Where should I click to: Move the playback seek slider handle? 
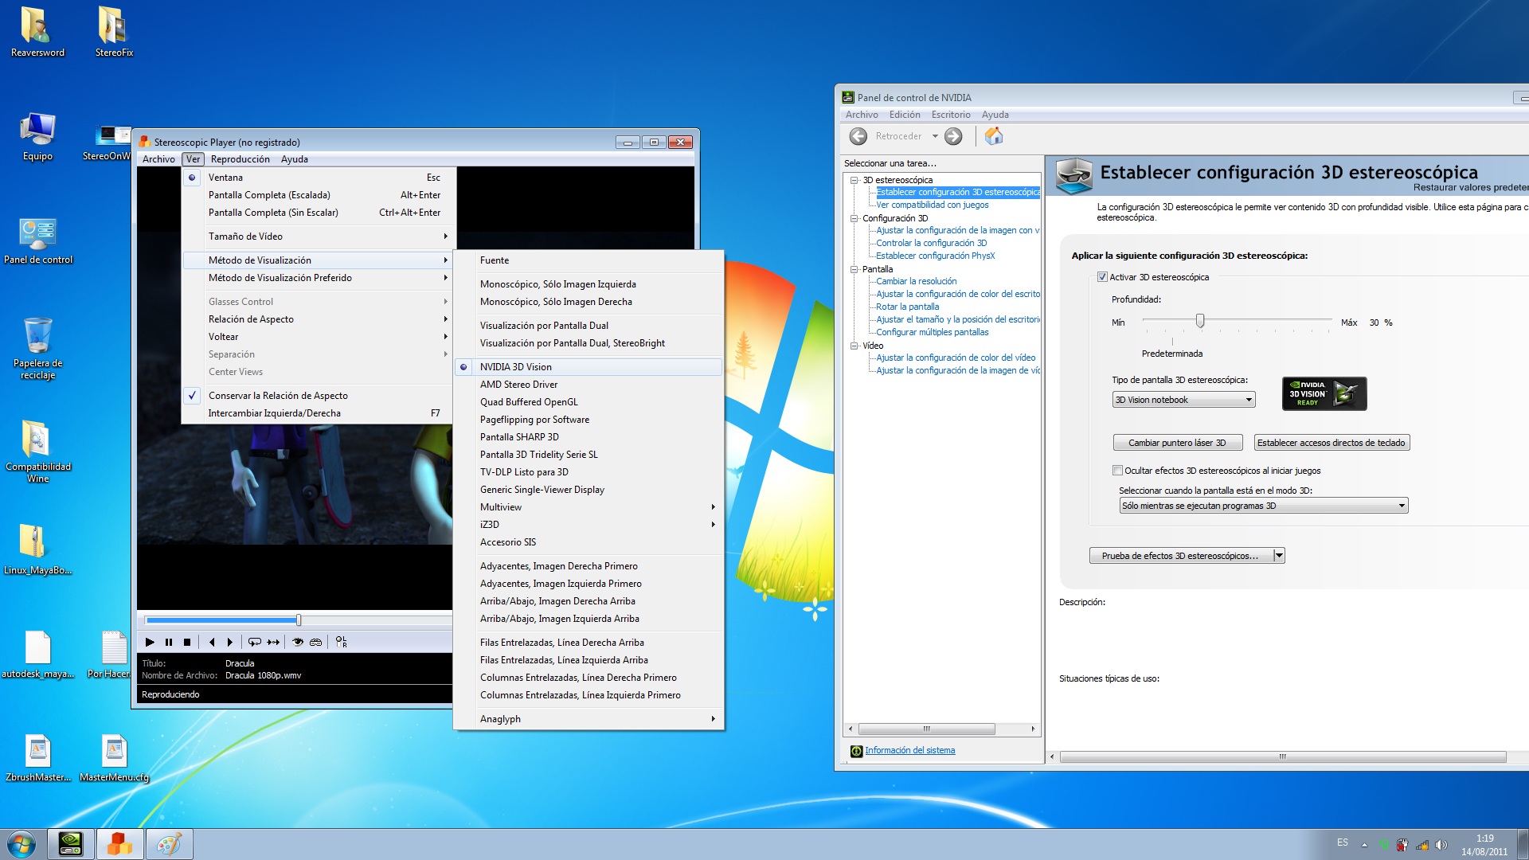click(299, 620)
